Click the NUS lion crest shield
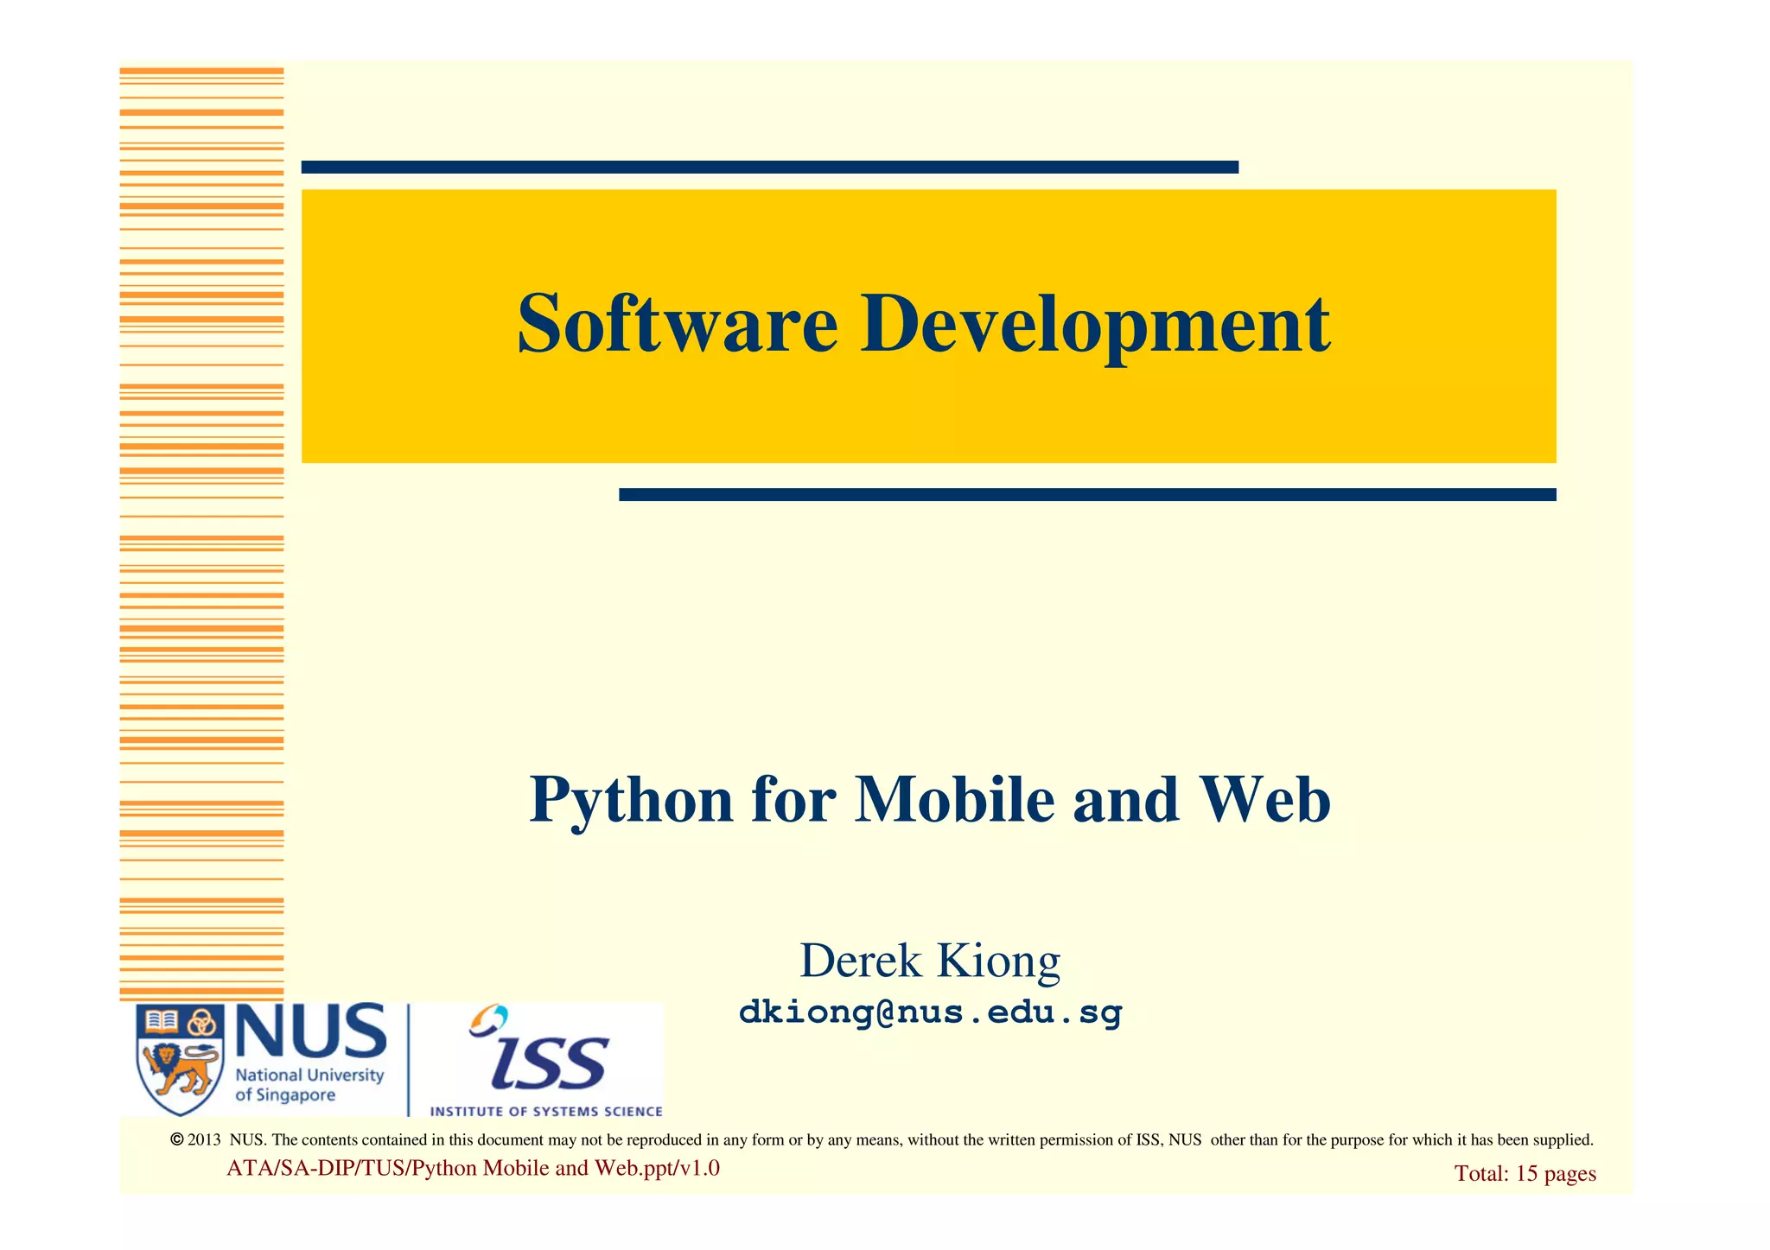 point(180,1059)
